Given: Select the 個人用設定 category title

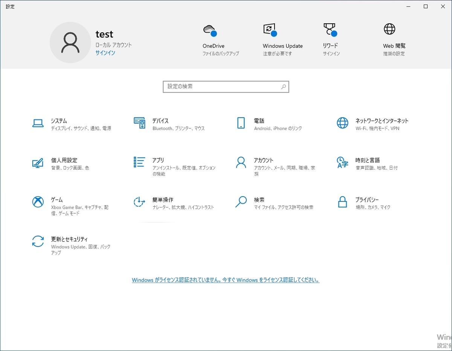Looking at the screenshot, I should click(64, 160).
